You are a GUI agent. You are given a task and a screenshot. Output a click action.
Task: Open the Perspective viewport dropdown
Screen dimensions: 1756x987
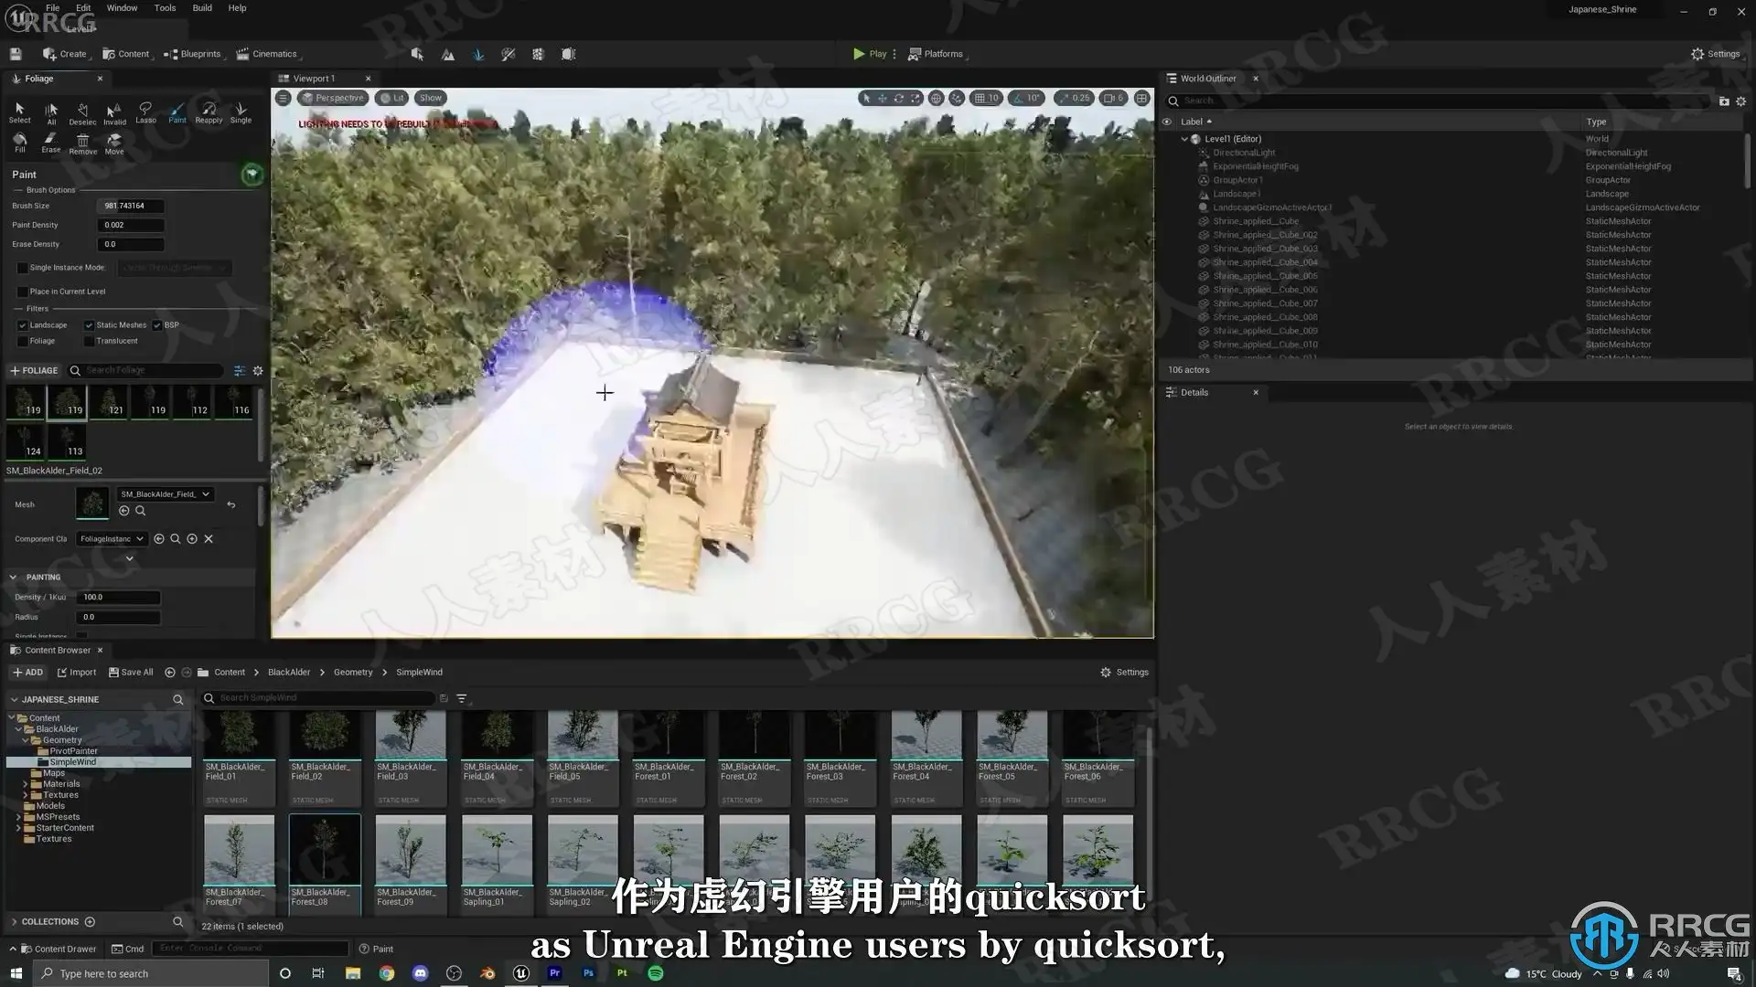coord(333,98)
